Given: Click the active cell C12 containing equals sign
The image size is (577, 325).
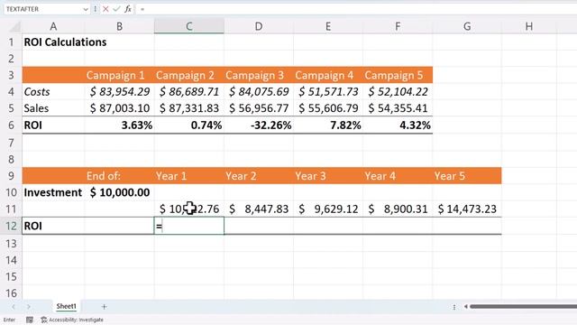Looking at the screenshot, I should [189, 226].
